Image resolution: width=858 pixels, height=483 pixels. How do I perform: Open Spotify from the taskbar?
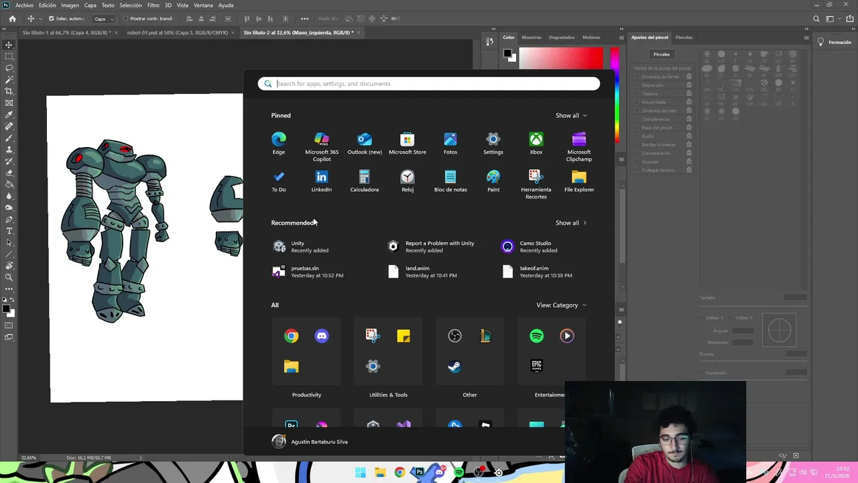pyautogui.click(x=458, y=472)
